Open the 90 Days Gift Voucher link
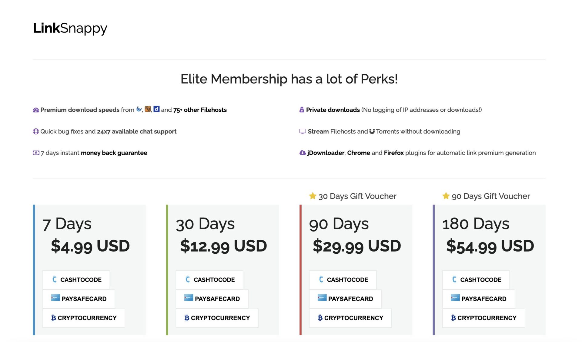Viewport: 582px width, 342px height. point(490,196)
